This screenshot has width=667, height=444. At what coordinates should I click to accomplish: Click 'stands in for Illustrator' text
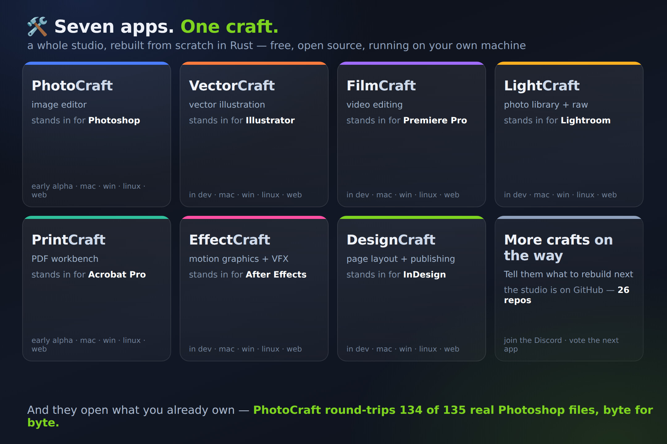[242, 120]
